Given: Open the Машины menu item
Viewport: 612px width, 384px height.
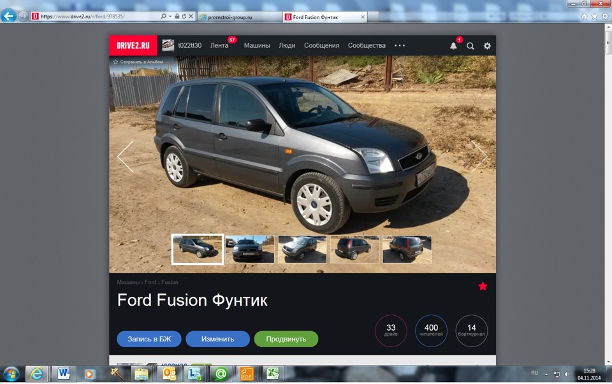Looking at the screenshot, I should (257, 45).
